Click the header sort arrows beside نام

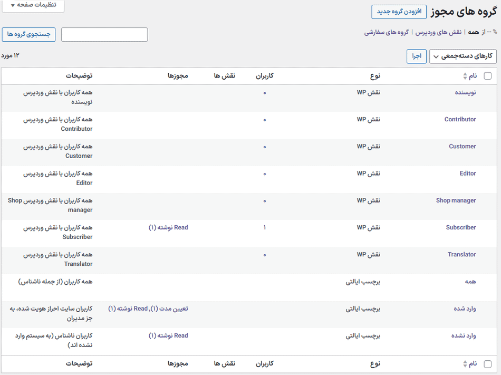[465, 76]
